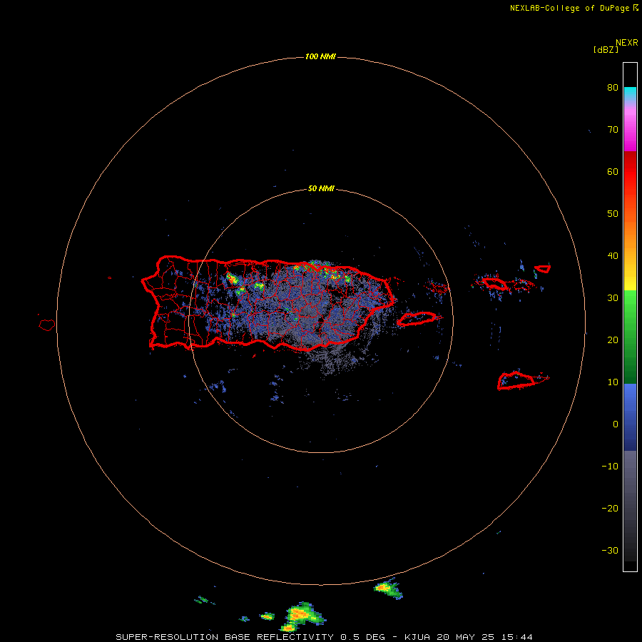Click the blue band of the color scale

pos(630,417)
